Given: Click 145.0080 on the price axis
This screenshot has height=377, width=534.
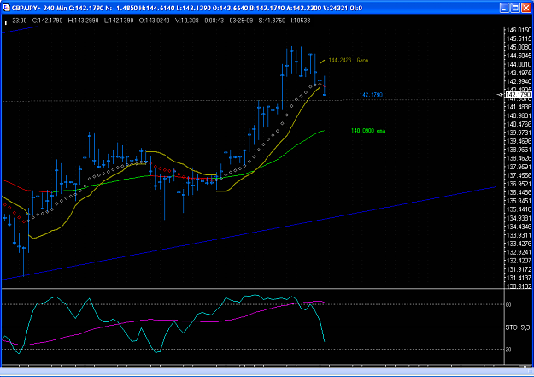Looking at the screenshot, I should [519, 47].
